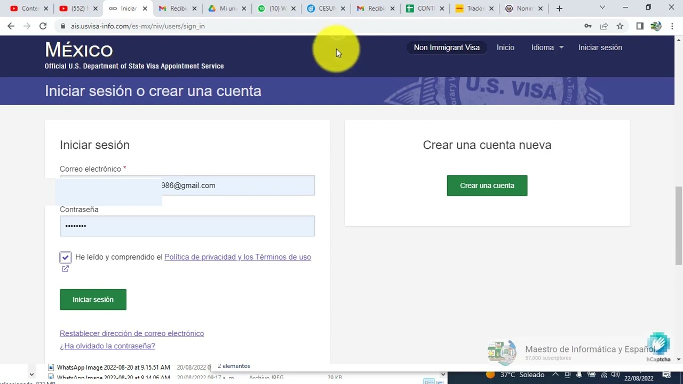Focus the Contraseña password field

click(187, 226)
